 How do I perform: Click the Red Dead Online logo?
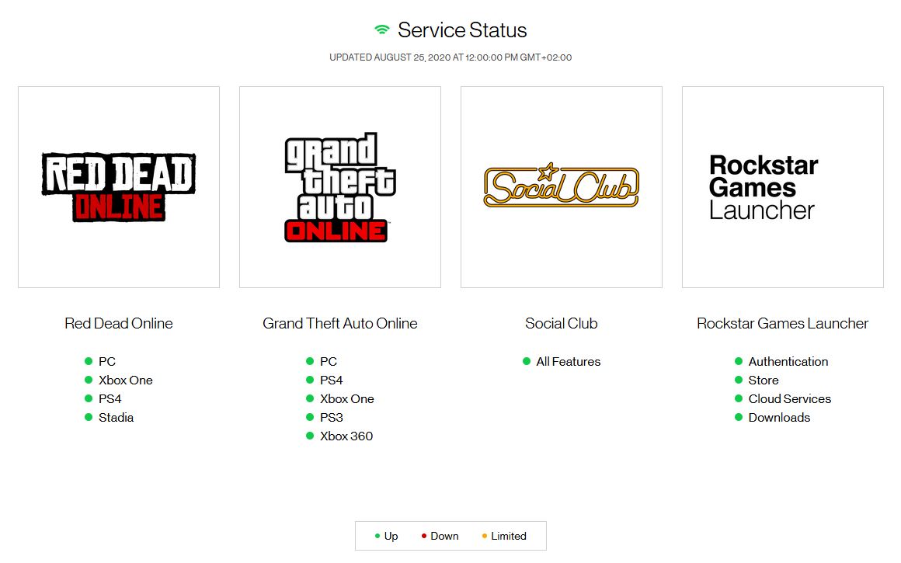[x=118, y=186]
